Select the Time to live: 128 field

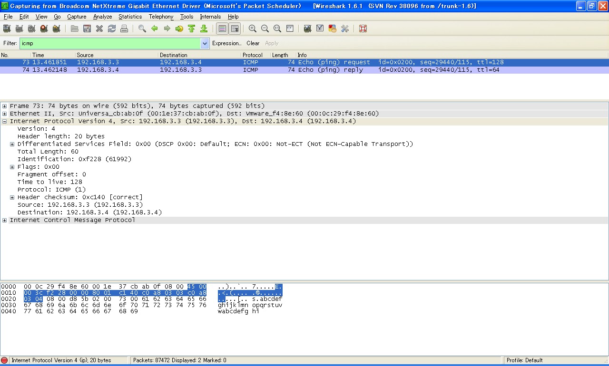point(50,182)
